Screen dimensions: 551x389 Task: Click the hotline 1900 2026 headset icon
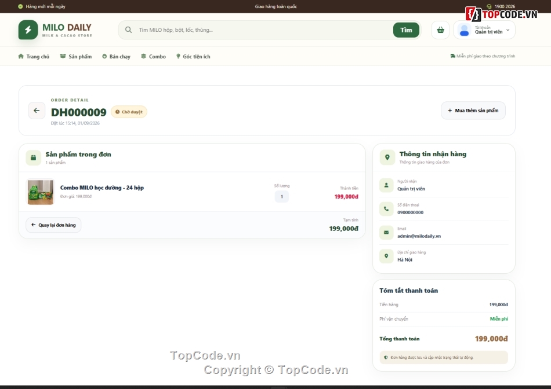(489, 6)
